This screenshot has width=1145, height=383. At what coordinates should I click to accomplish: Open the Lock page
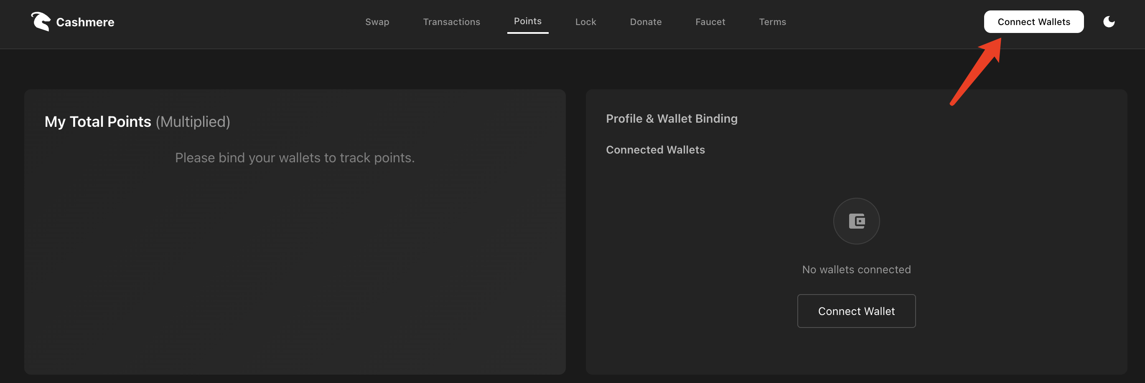click(585, 22)
